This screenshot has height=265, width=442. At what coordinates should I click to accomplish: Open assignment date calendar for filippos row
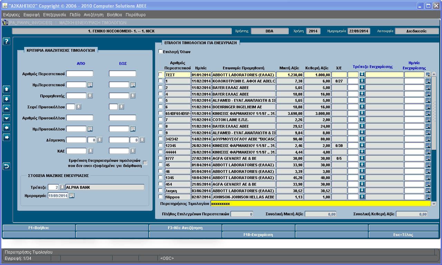click(428, 197)
